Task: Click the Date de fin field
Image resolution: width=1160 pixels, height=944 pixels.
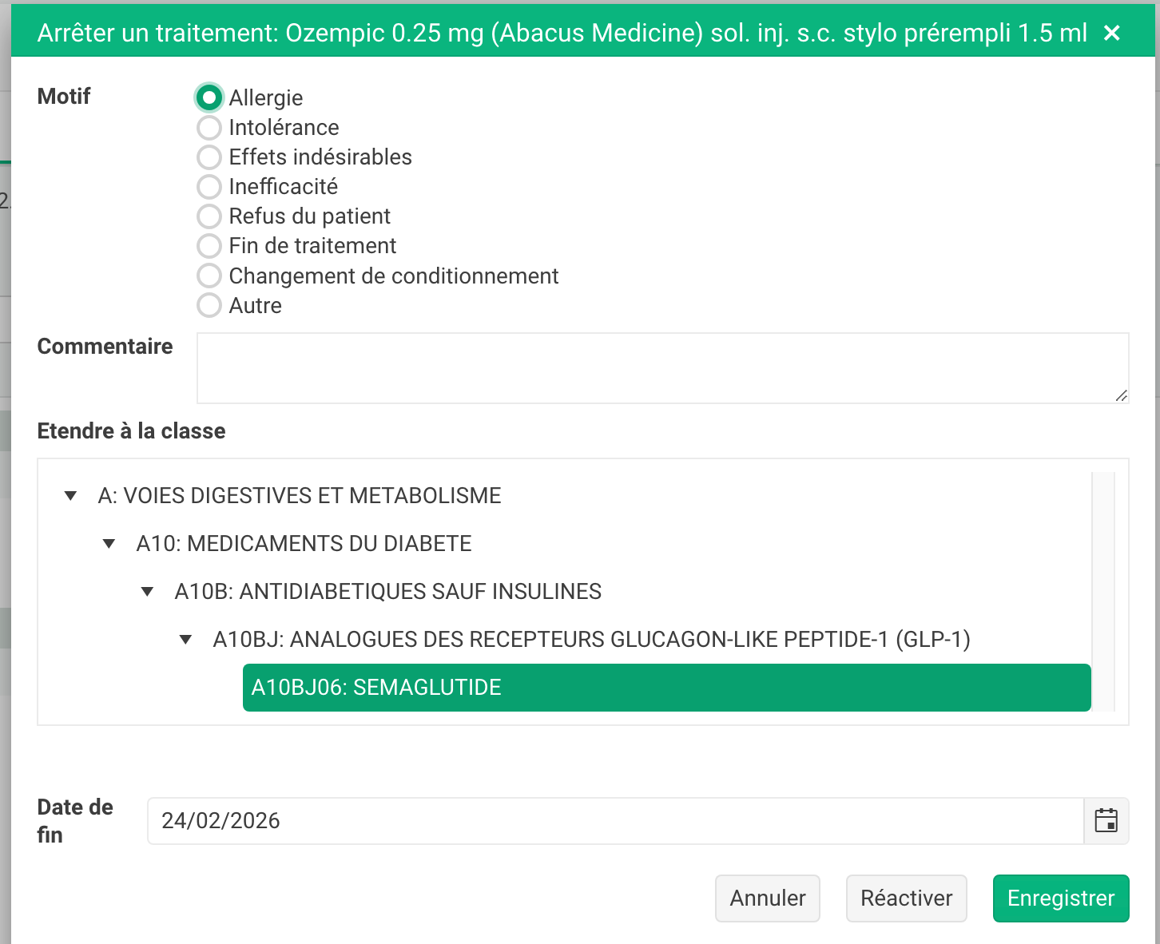Action: [615, 821]
